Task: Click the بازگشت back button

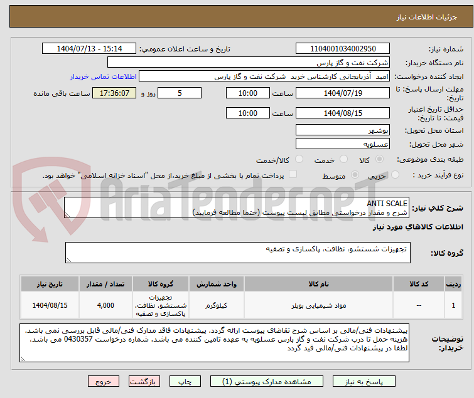Action: click(x=144, y=382)
